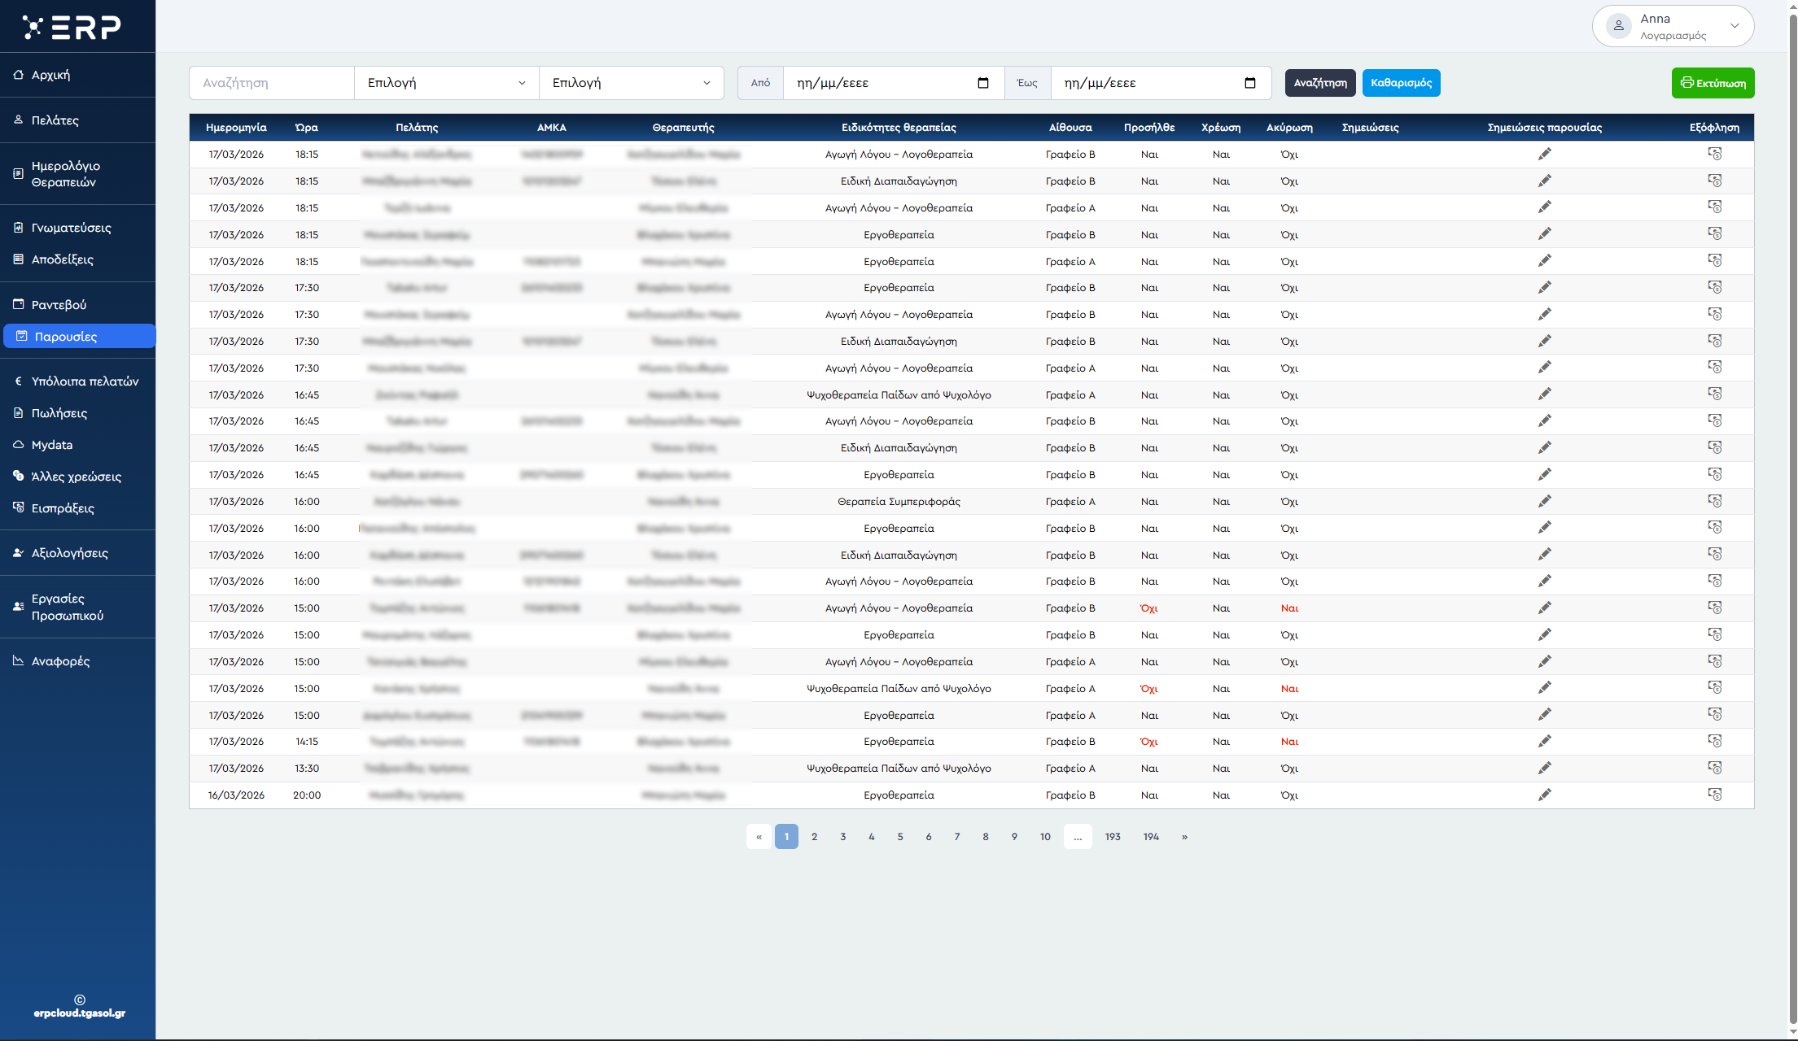Go to previous page with « arrow
This screenshot has width=1798, height=1041.
pyautogui.click(x=759, y=837)
